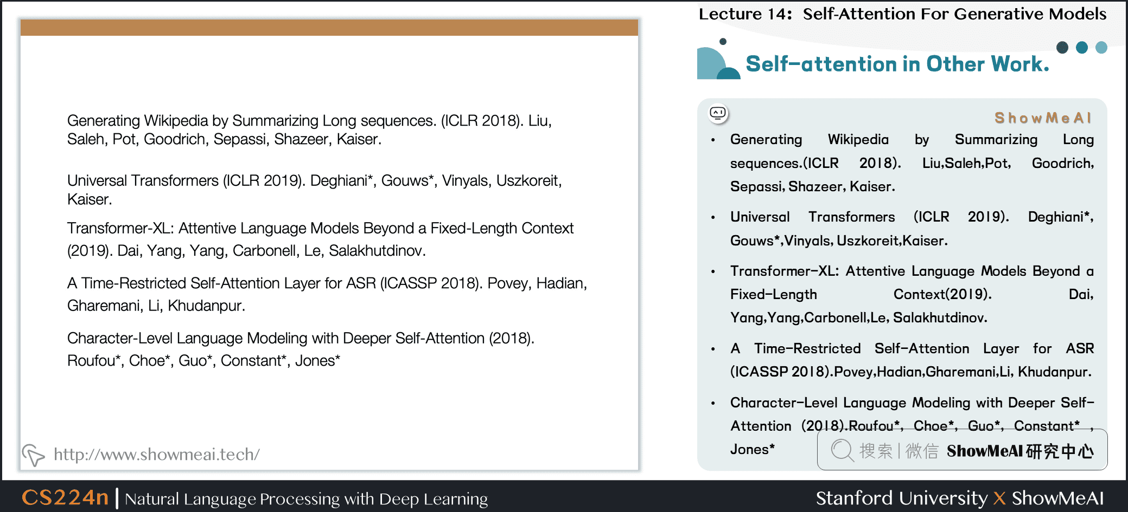1128x512 pixels.
Task: Click notes text 'Yang,Yang,Carbonell,Le, Salakhutdinov.'
Action: click(858, 317)
